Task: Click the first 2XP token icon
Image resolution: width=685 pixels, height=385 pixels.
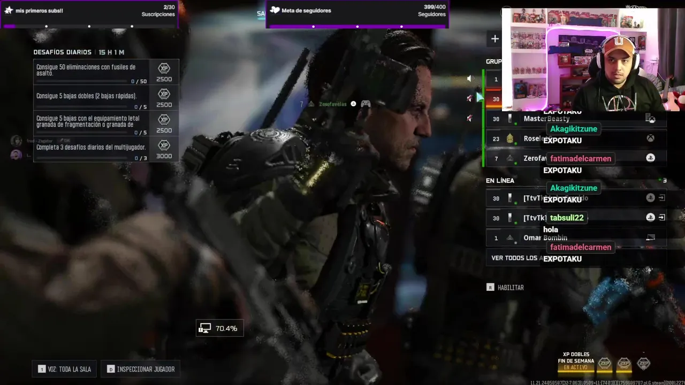Action: pyautogui.click(x=604, y=364)
